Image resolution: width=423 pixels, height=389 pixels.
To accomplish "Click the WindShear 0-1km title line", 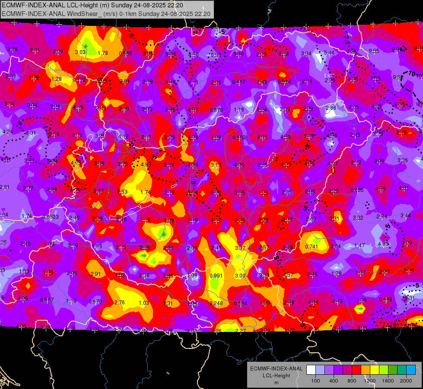I will (x=106, y=14).
